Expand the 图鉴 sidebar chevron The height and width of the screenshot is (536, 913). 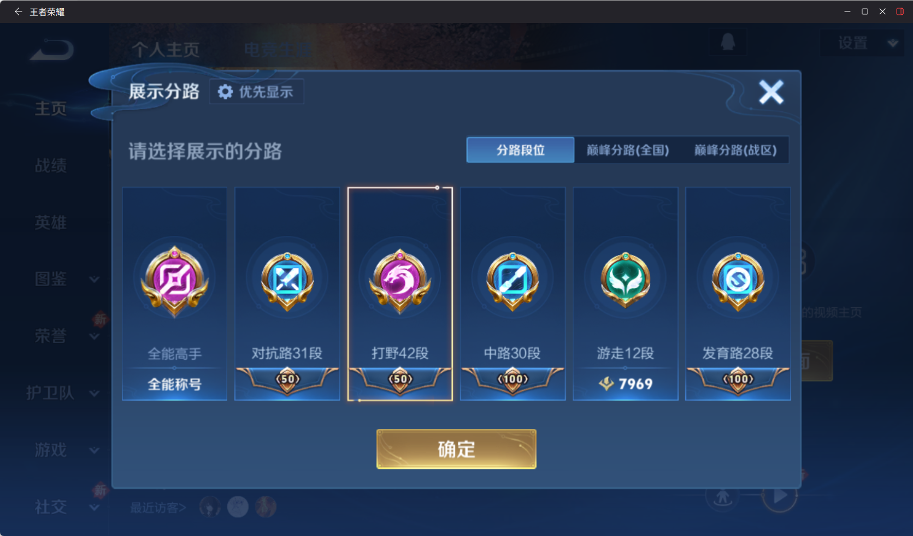coord(95,279)
